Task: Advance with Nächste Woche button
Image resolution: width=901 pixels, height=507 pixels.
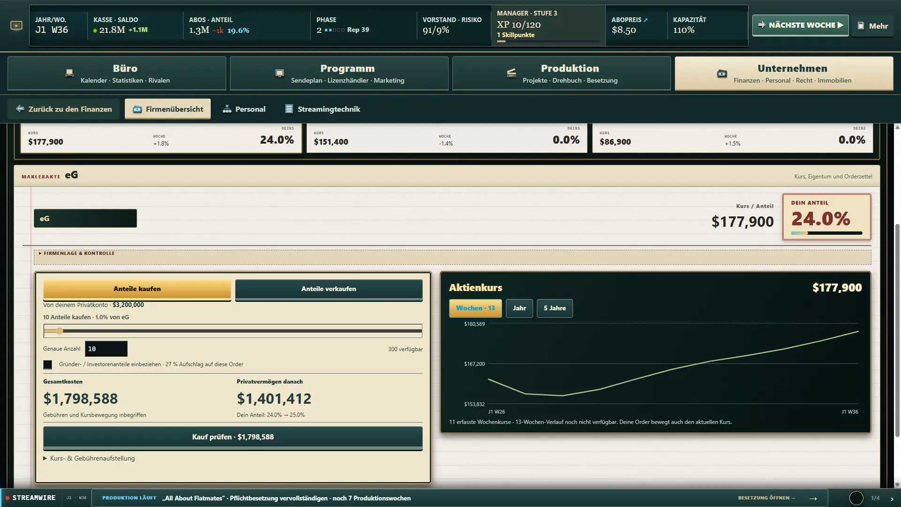Action: pos(800,25)
